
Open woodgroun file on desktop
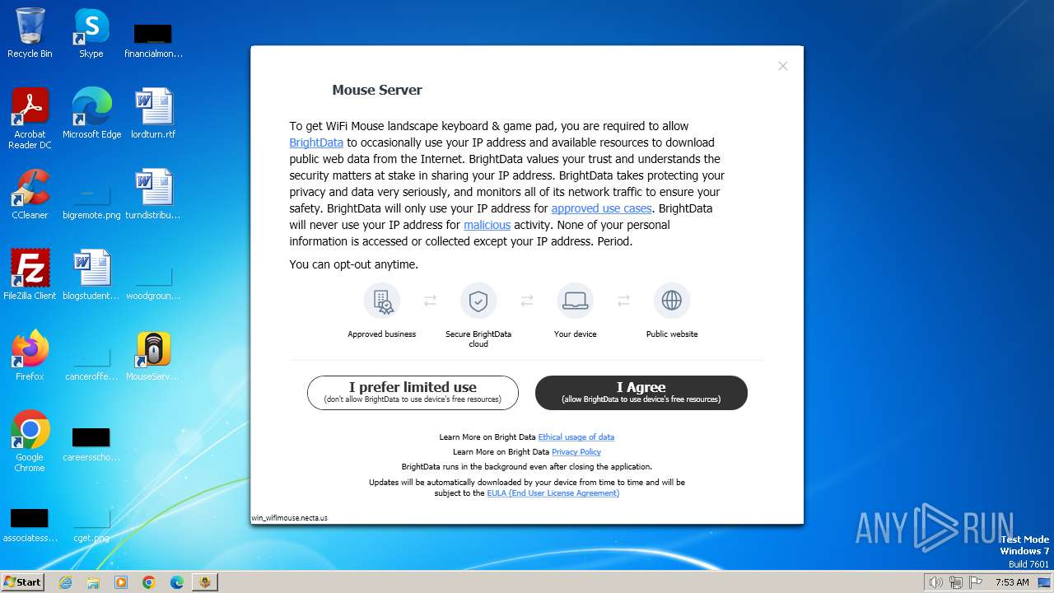click(153, 282)
